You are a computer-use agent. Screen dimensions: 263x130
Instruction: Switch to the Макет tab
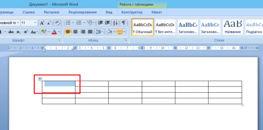[x=157, y=12]
